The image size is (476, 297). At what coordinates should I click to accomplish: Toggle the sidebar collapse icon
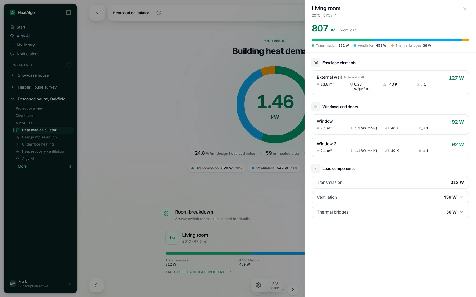[68, 12]
